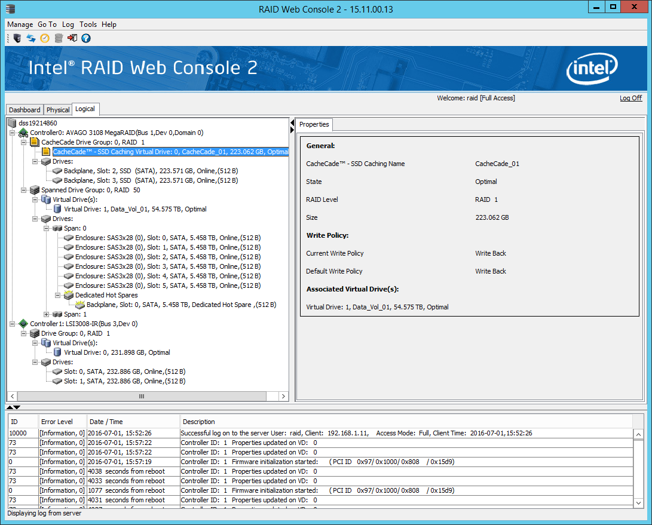Collapse the Controller1 LSI3008-IR node

point(13,324)
